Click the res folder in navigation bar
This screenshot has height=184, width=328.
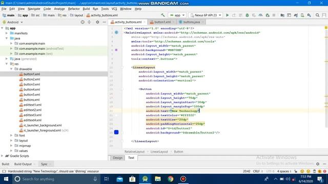pos(62,15)
